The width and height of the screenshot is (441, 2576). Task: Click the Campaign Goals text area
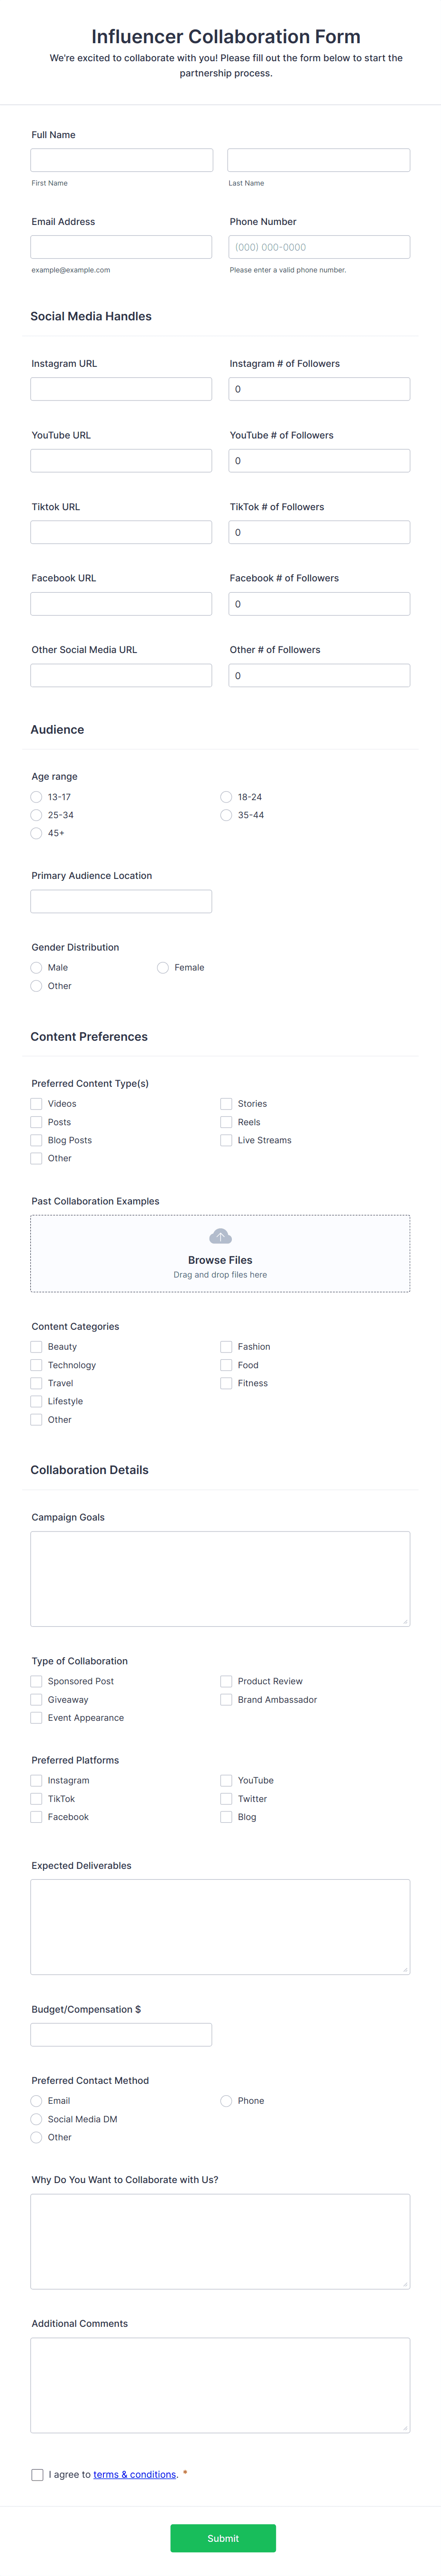point(220,1579)
